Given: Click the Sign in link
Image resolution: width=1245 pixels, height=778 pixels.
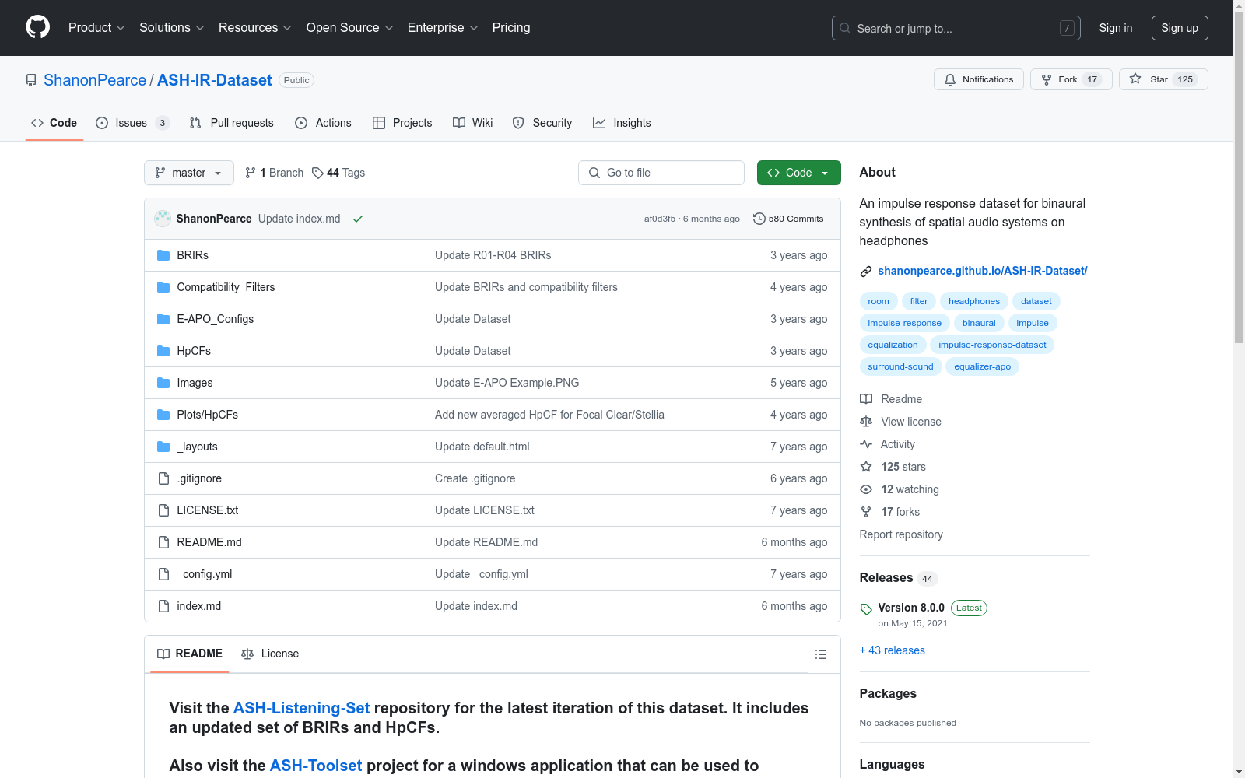Looking at the screenshot, I should point(1116,28).
